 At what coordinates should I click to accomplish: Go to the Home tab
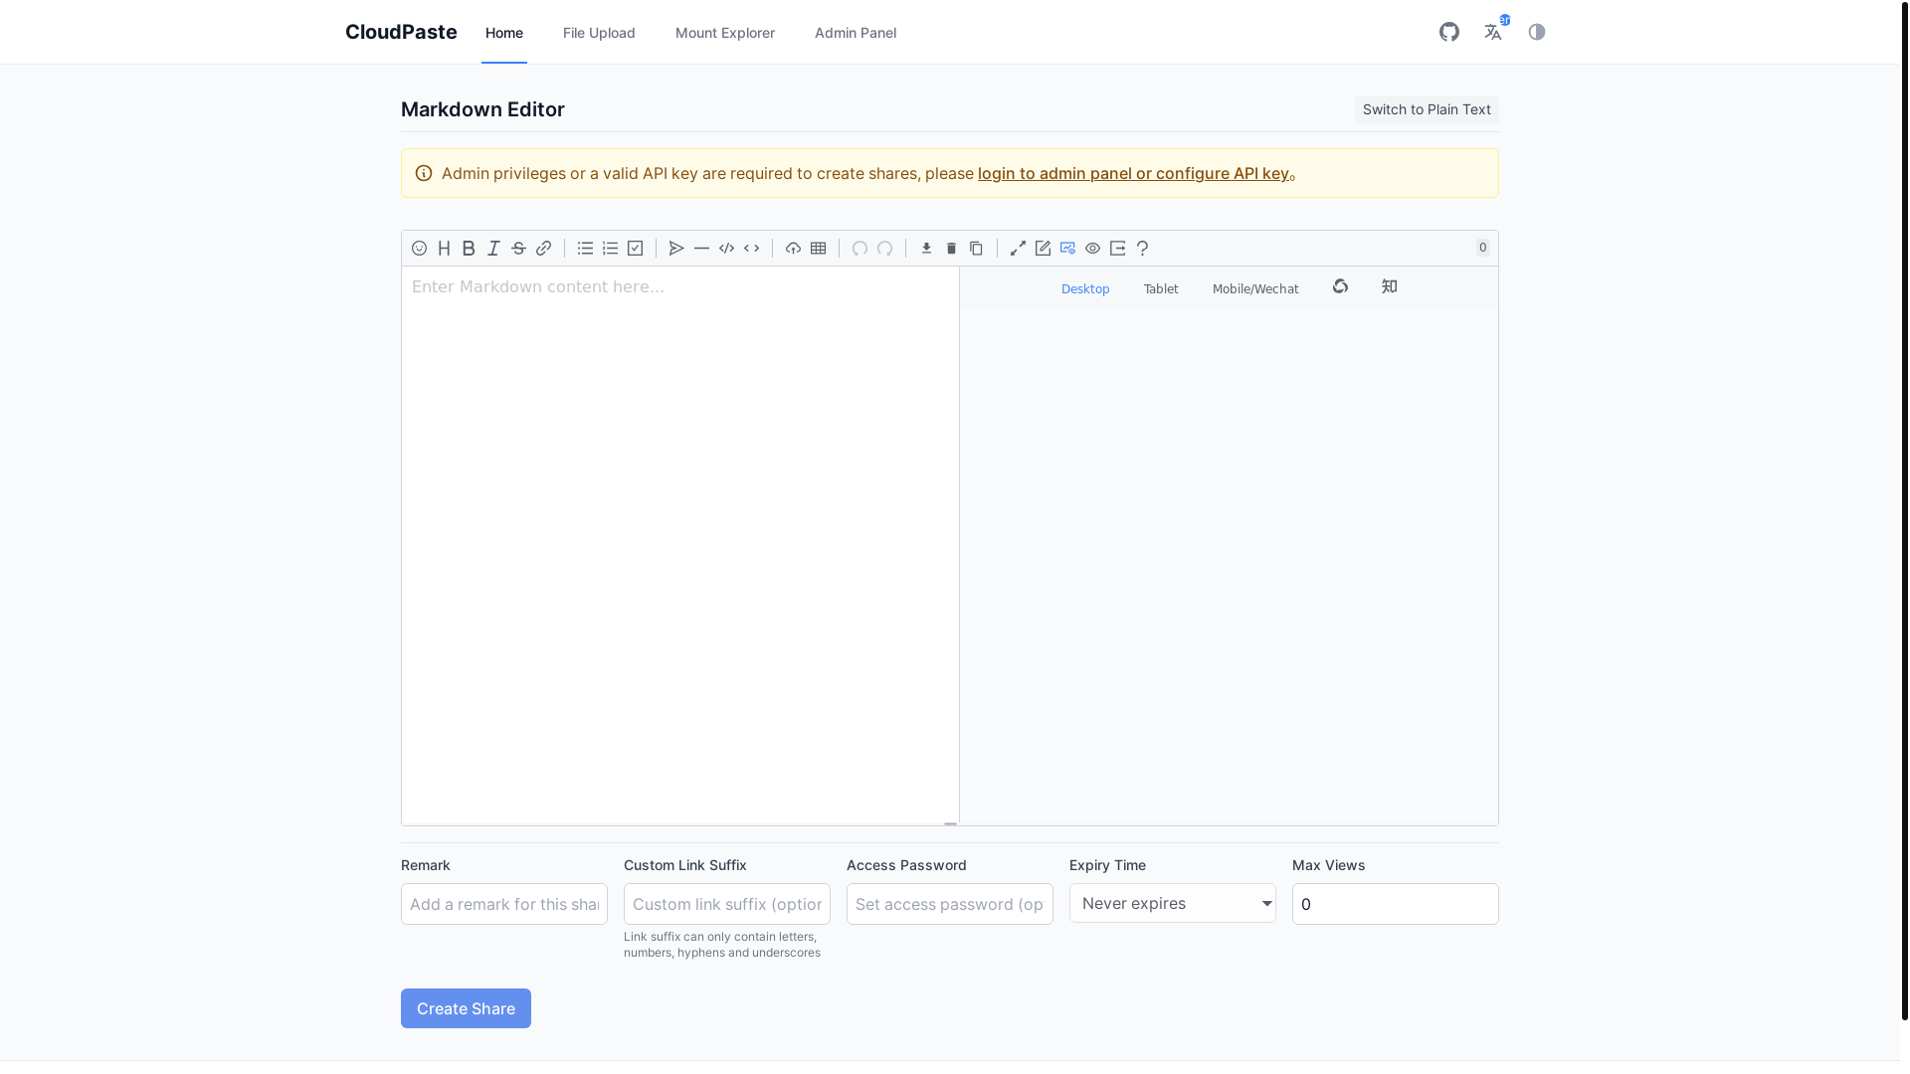[504, 33]
